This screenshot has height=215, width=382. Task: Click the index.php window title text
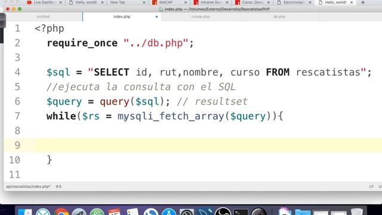217,10
